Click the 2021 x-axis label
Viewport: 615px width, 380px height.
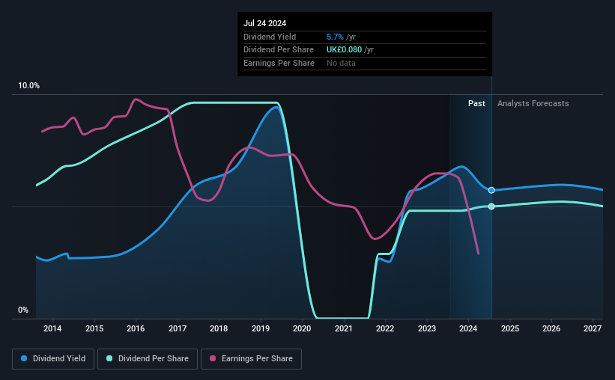[344, 328]
